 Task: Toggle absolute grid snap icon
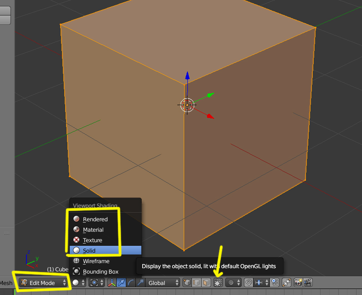tap(275, 283)
